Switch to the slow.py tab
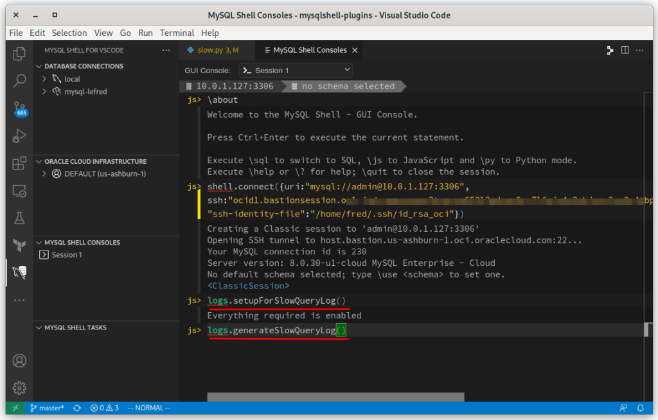Screen dimensions: 658x420 tap(212, 49)
